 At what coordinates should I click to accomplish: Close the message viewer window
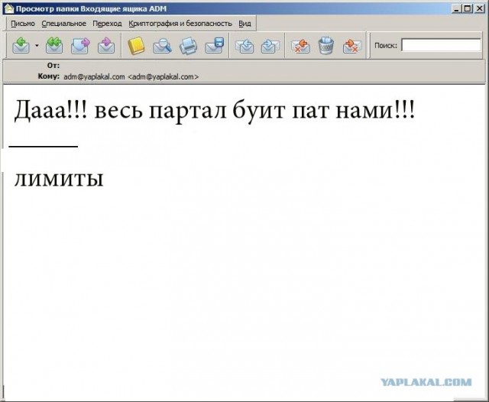(480, 8)
